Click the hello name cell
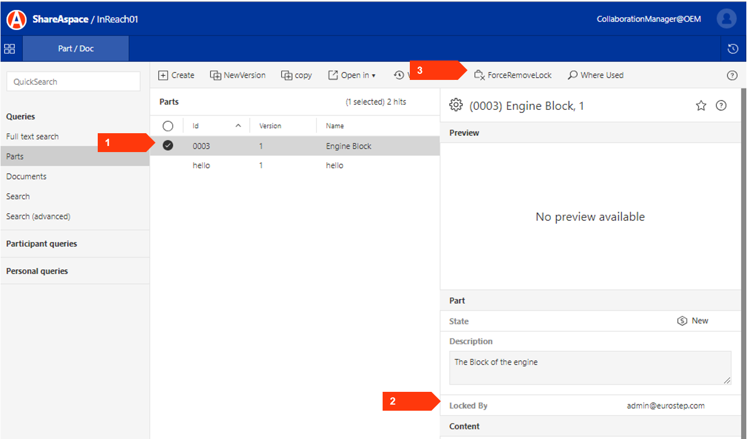This screenshot has width=748, height=439. coord(334,165)
